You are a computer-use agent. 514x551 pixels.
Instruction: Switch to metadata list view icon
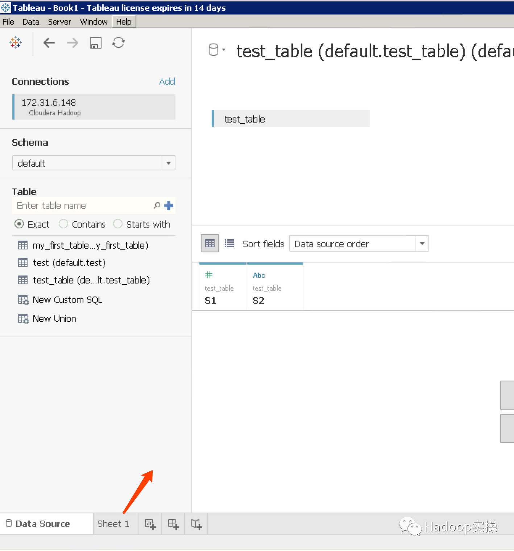tap(229, 243)
